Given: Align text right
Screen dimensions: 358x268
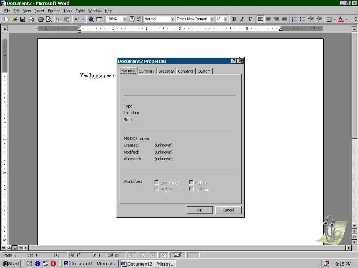Looking at the screenshot, I should (276, 19).
